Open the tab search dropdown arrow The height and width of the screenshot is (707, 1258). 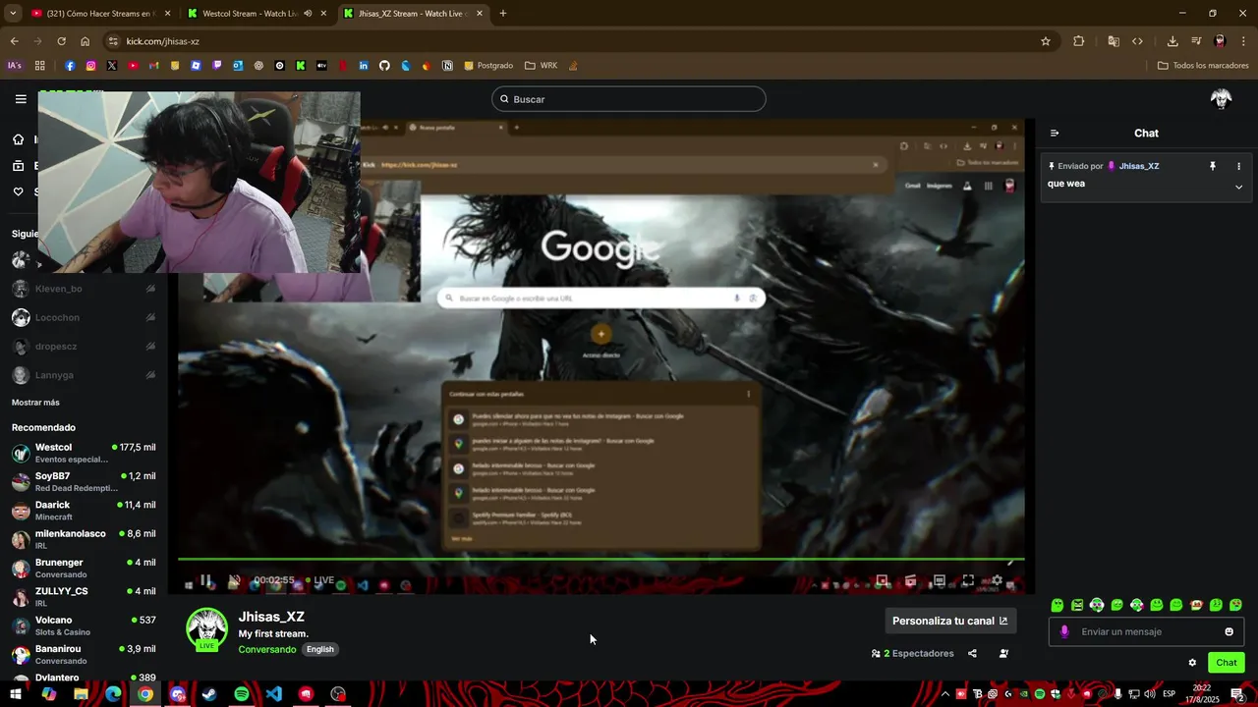pyautogui.click(x=12, y=14)
